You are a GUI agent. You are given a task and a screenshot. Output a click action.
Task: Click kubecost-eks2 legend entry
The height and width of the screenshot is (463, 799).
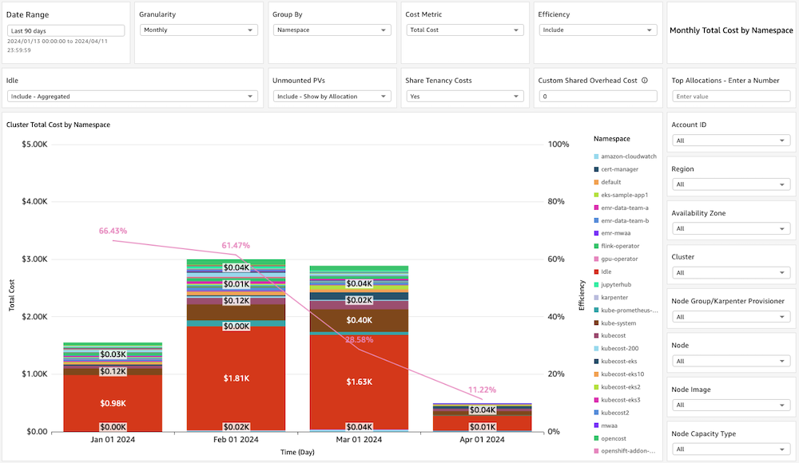617,387
